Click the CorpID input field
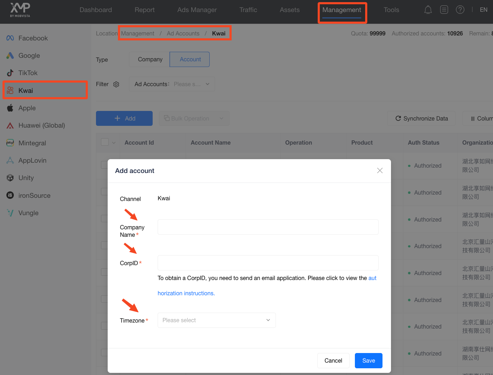The width and height of the screenshot is (493, 375). click(x=268, y=263)
